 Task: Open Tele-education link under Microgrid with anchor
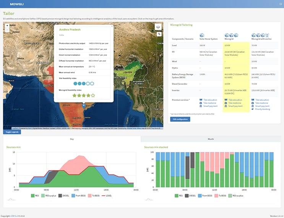pos(262,100)
